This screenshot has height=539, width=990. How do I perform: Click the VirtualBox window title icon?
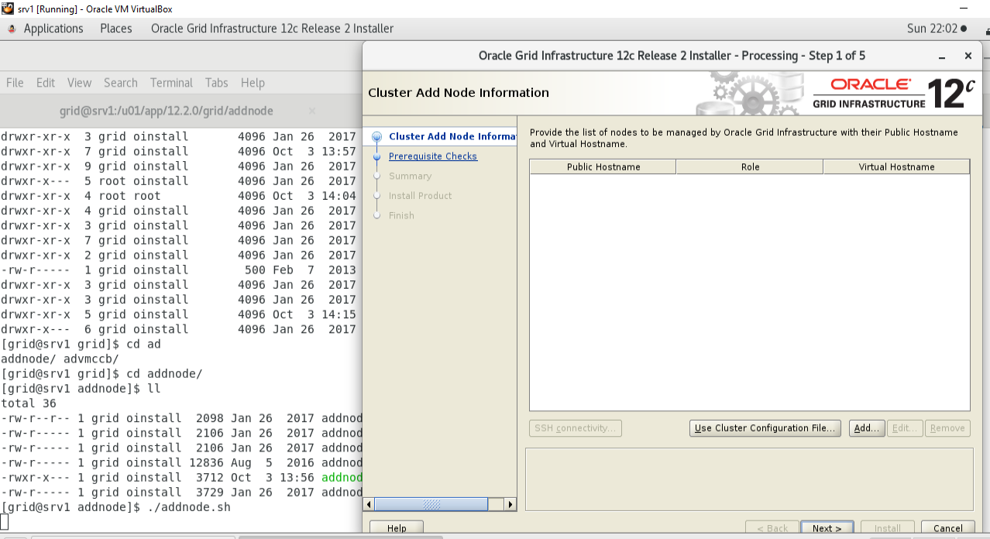(8, 9)
